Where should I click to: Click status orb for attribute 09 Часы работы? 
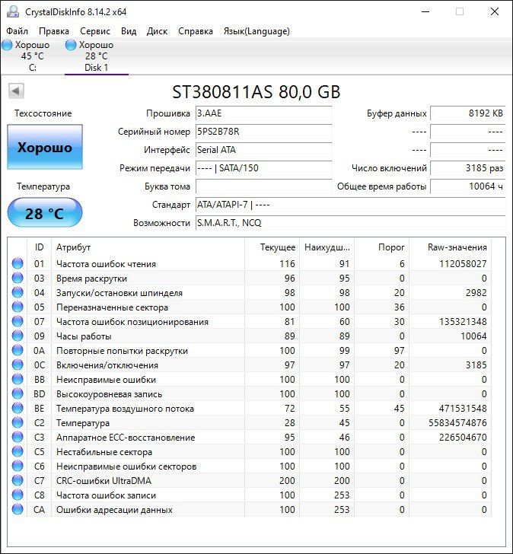click(18, 336)
